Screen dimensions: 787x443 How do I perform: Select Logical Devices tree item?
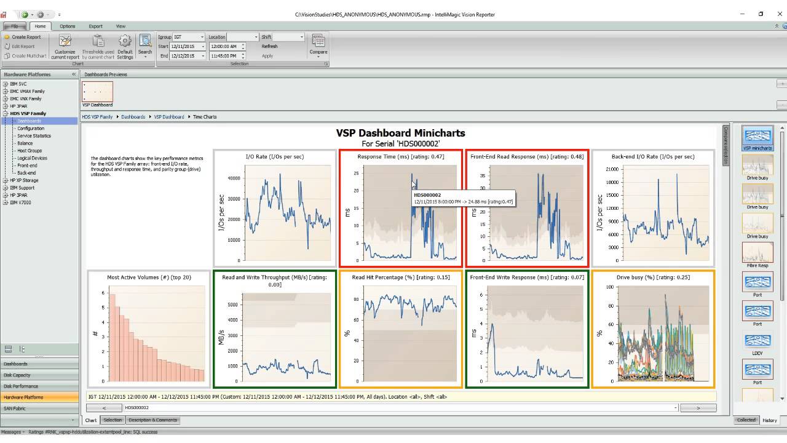coord(32,158)
